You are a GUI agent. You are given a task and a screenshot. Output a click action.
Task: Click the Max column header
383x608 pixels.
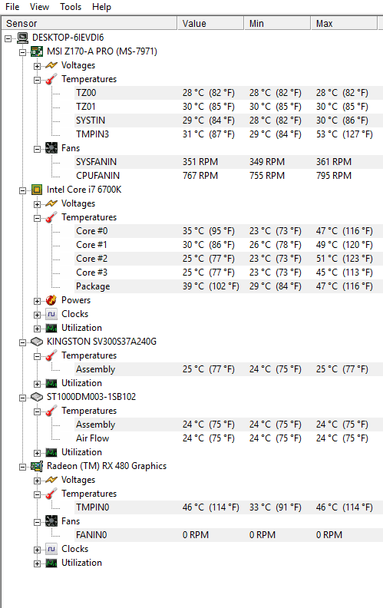[x=344, y=24]
